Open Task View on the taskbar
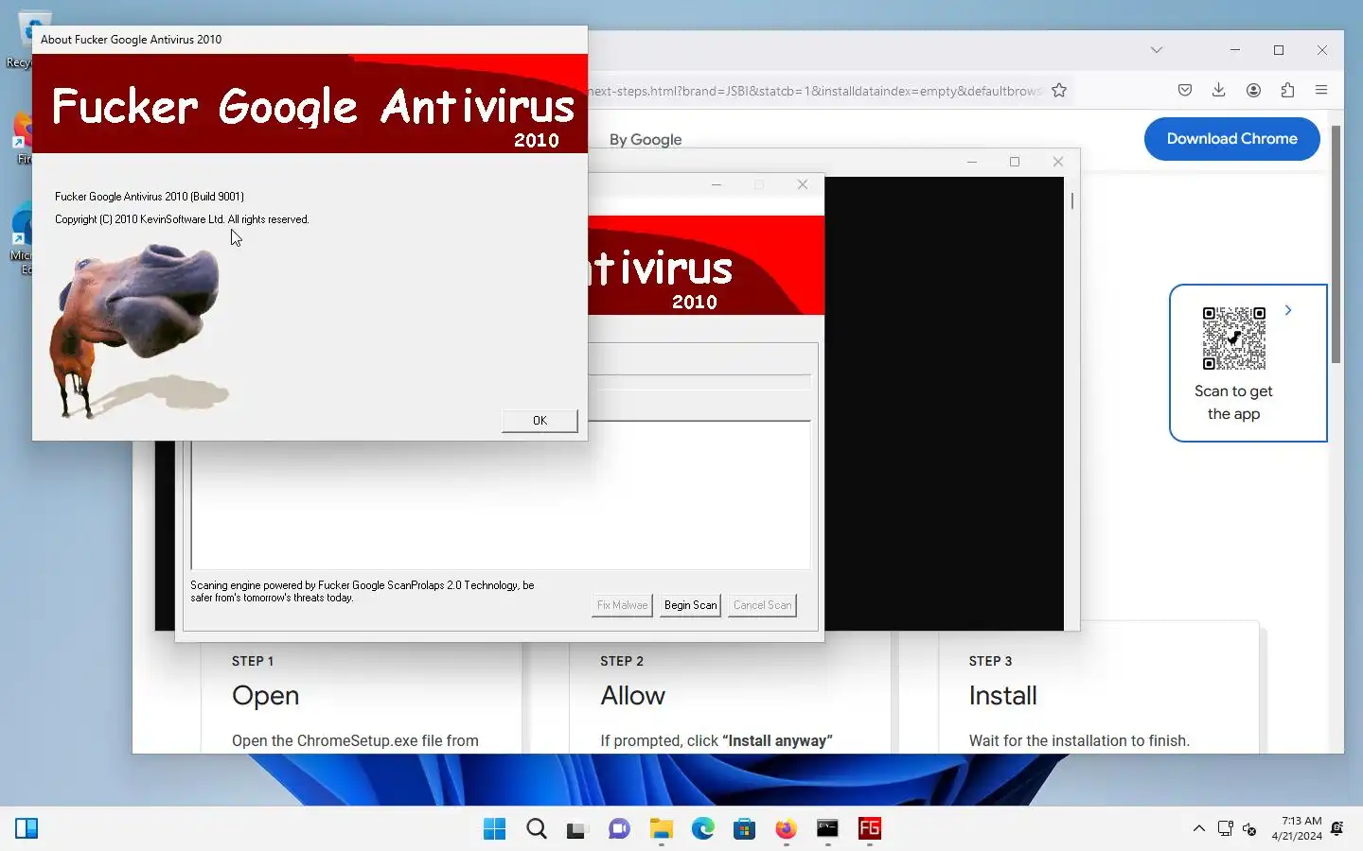This screenshot has height=851, width=1363. 577,829
